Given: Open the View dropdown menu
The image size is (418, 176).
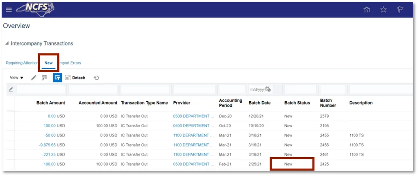Looking at the screenshot, I should tap(16, 78).
